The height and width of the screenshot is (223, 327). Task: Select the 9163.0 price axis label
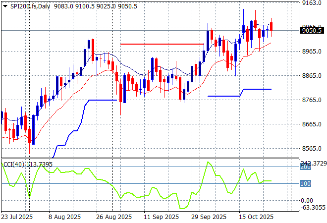click(312, 3)
